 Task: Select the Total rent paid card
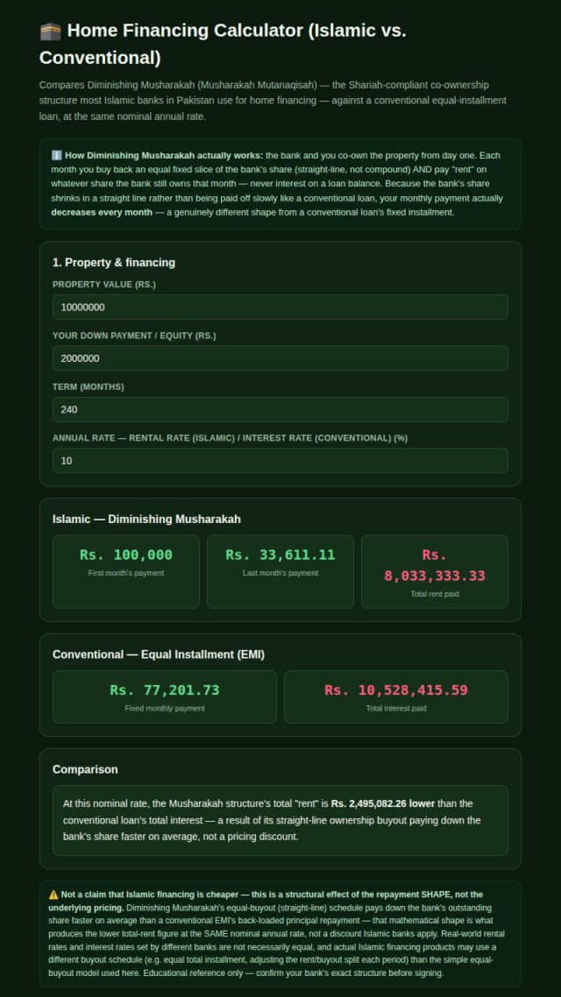(x=435, y=571)
